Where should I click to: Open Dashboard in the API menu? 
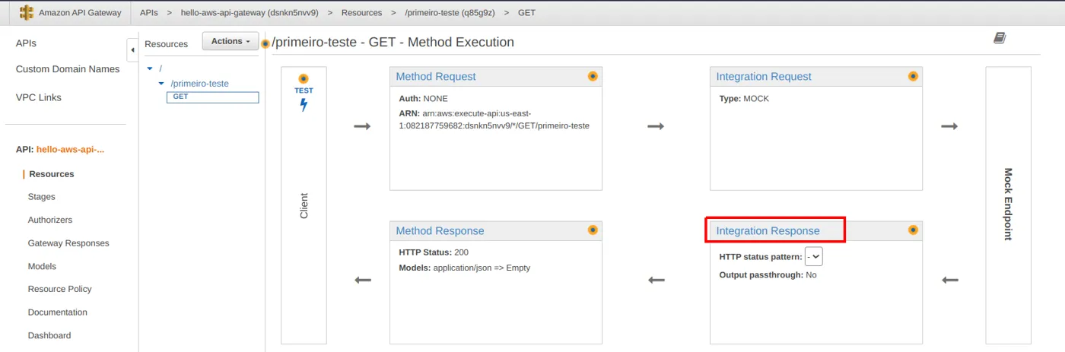(x=49, y=335)
